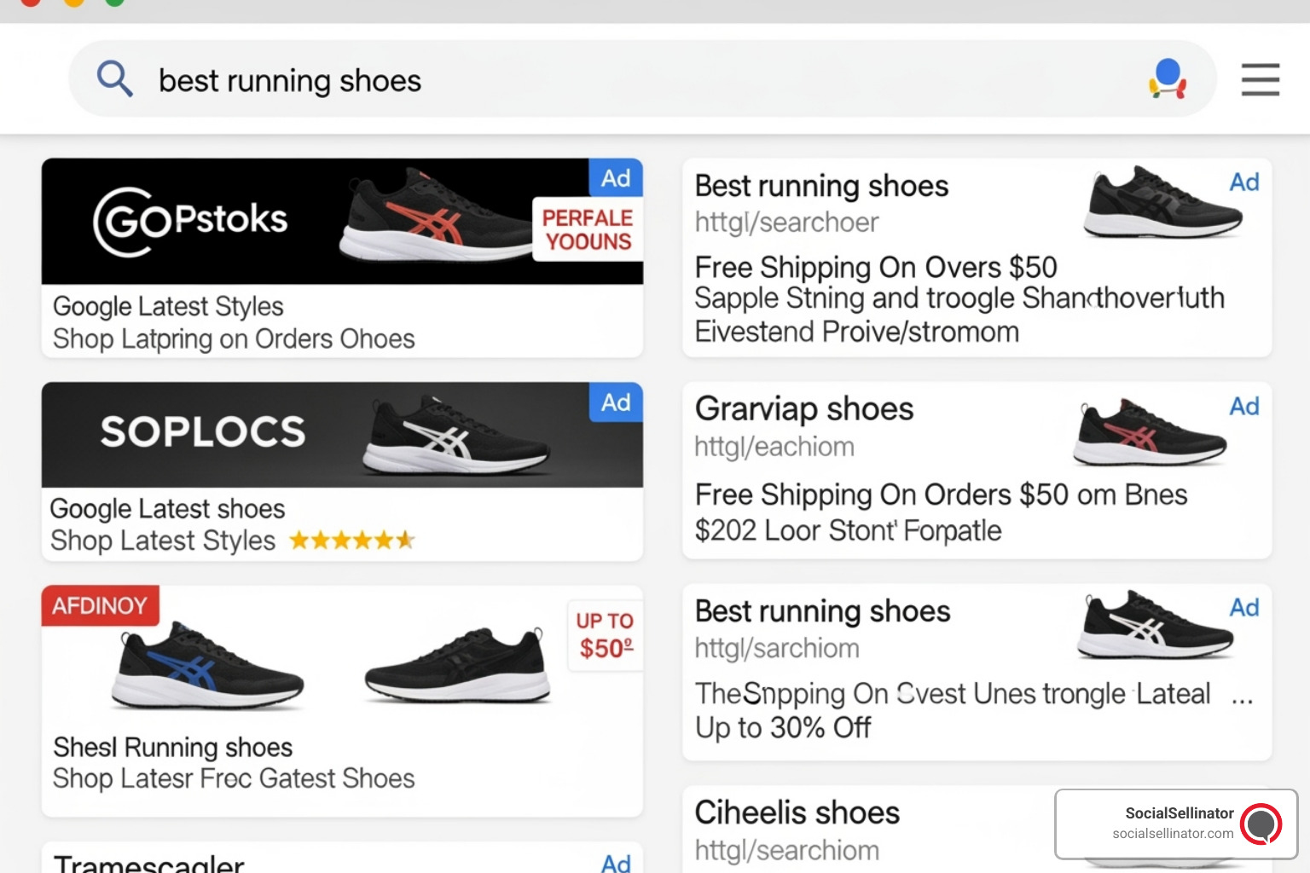Click the Ad badge beside Grarviap shoes
The image size is (1310, 873).
pyautogui.click(x=1244, y=407)
